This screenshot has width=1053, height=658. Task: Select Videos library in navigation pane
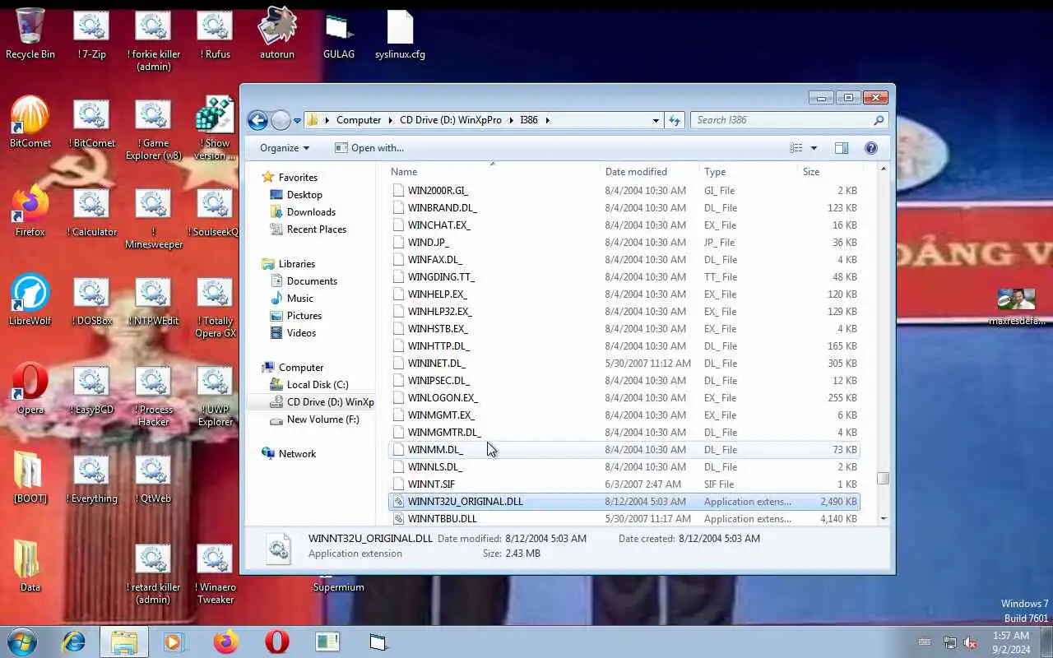click(301, 333)
